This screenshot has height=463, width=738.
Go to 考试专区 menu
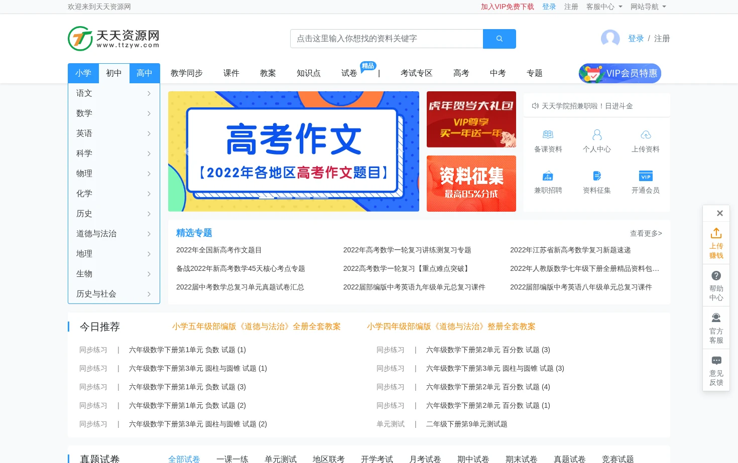click(417, 73)
